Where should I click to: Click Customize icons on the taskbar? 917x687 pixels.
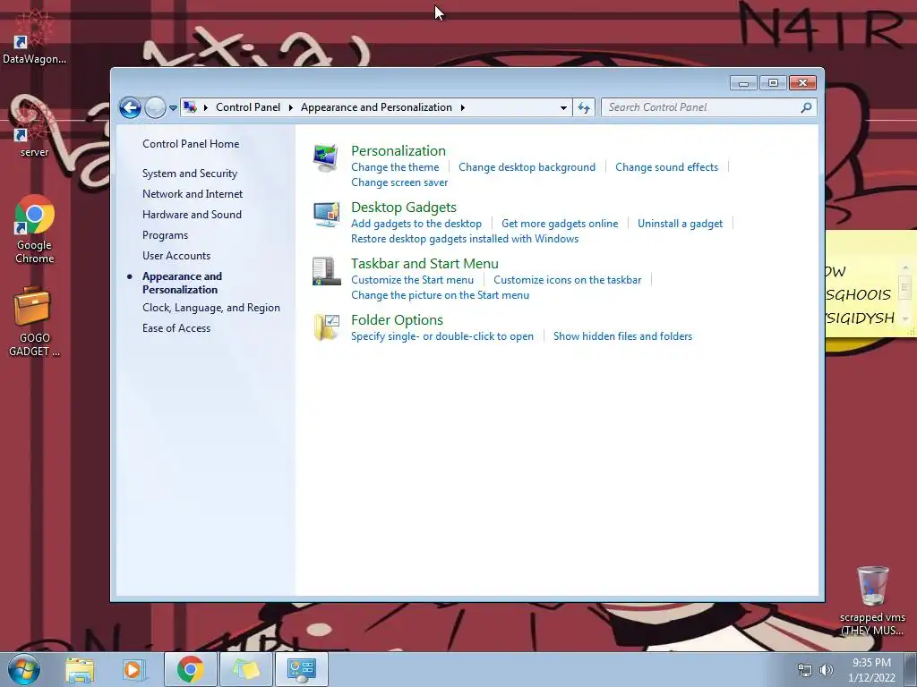[x=567, y=280]
